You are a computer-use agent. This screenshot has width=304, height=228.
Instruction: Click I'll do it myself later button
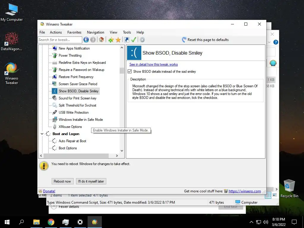(91, 181)
